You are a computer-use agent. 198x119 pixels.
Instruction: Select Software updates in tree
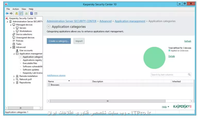click(x=31, y=70)
